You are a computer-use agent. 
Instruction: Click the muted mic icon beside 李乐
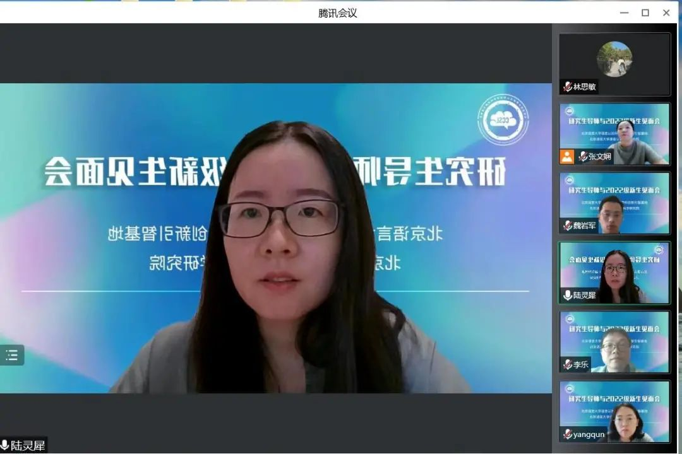point(568,364)
